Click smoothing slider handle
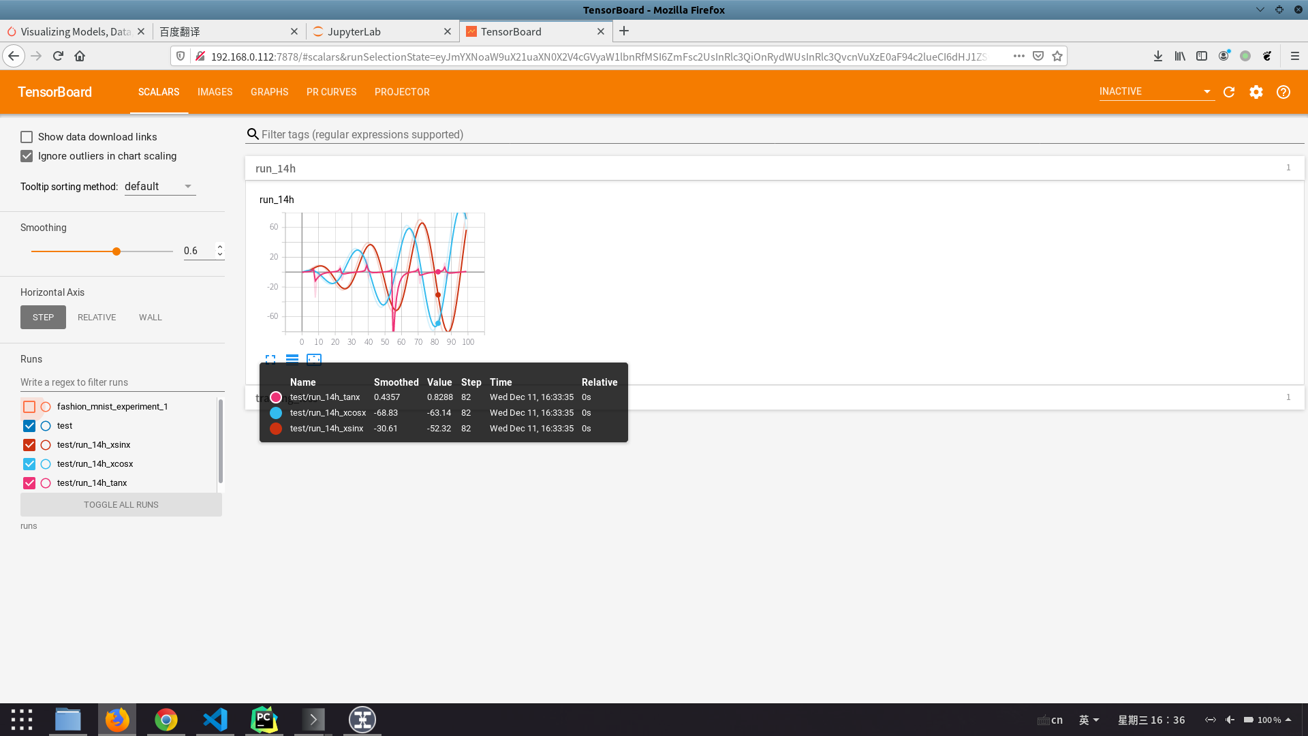Image resolution: width=1308 pixels, height=736 pixels. pos(116,251)
